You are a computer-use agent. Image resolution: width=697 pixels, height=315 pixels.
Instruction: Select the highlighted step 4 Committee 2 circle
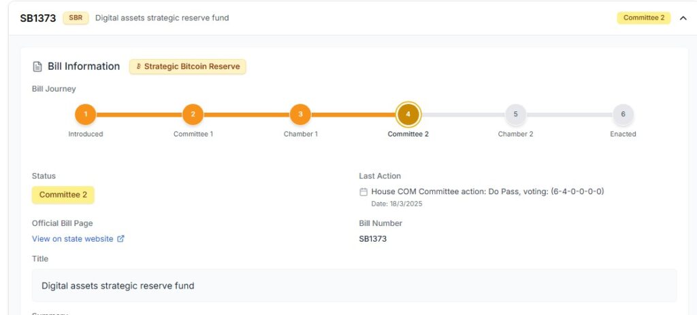408,115
